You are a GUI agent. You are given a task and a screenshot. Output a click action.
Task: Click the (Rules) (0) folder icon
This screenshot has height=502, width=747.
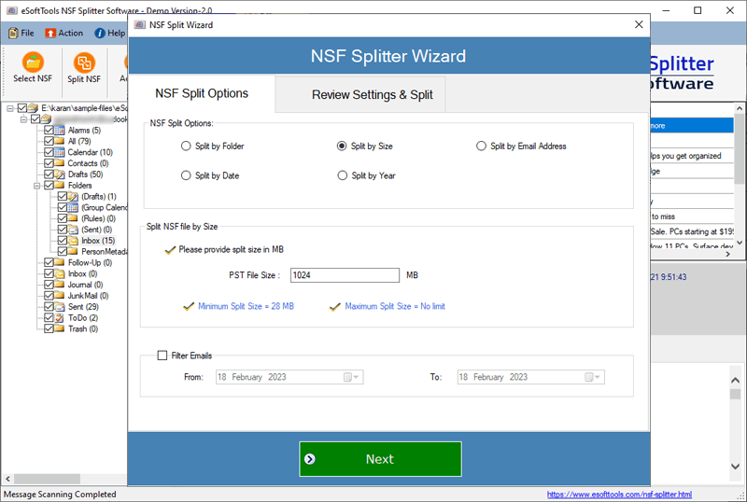tap(73, 218)
